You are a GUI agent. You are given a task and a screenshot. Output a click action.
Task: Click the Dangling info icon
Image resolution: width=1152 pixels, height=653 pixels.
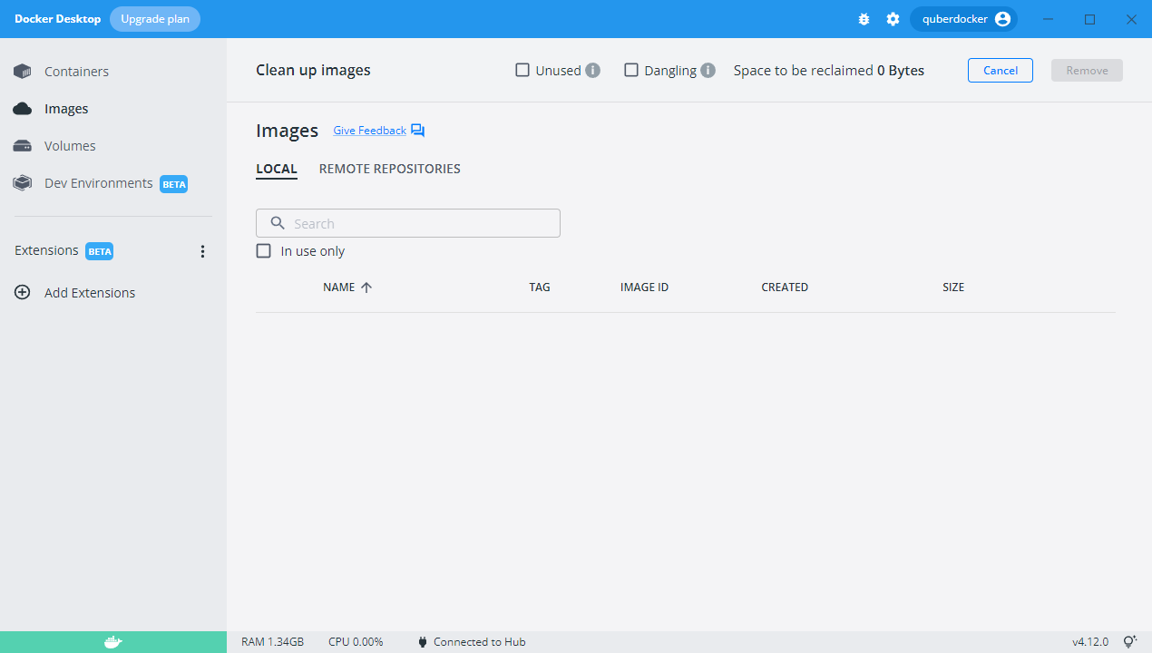coord(708,71)
